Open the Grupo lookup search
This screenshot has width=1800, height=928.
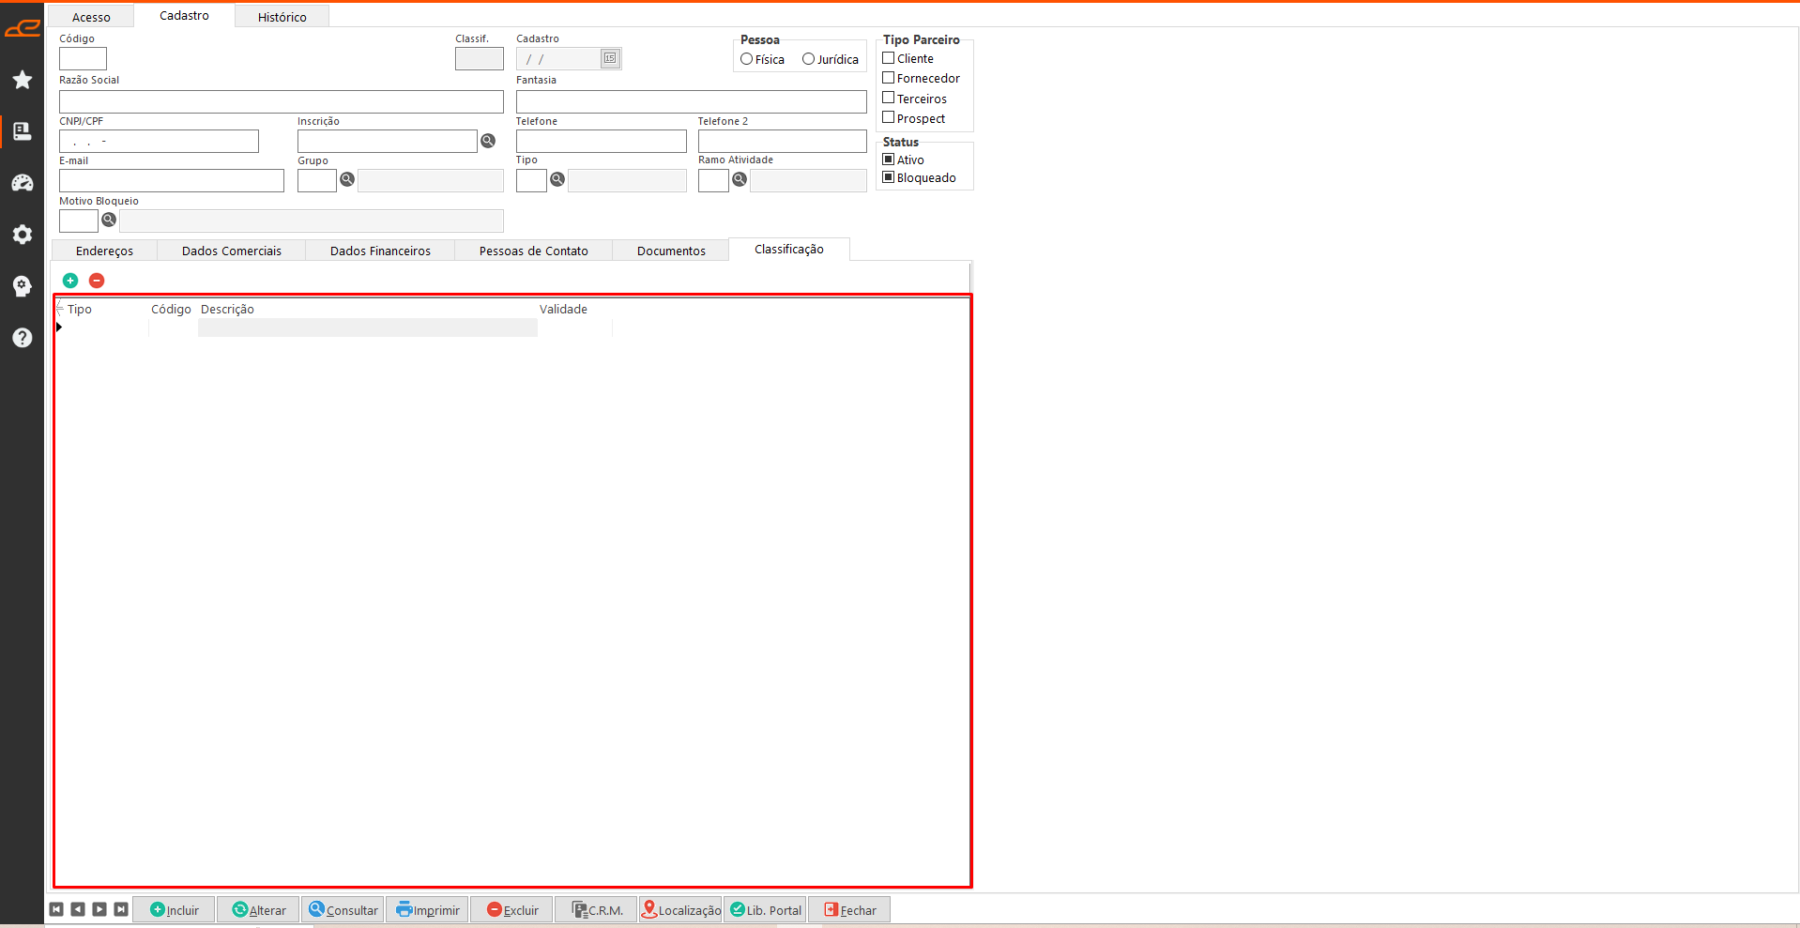click(347, 179)
